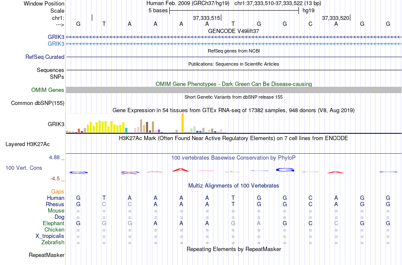
Task: Click the Short Genetic Variants dbSNP title
Action: pos(234,97)
